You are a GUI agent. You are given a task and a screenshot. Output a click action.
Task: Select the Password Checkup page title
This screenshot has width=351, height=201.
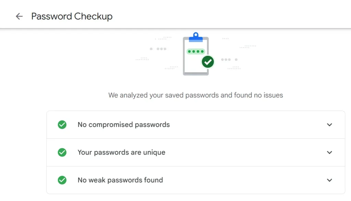pos(72,16)
